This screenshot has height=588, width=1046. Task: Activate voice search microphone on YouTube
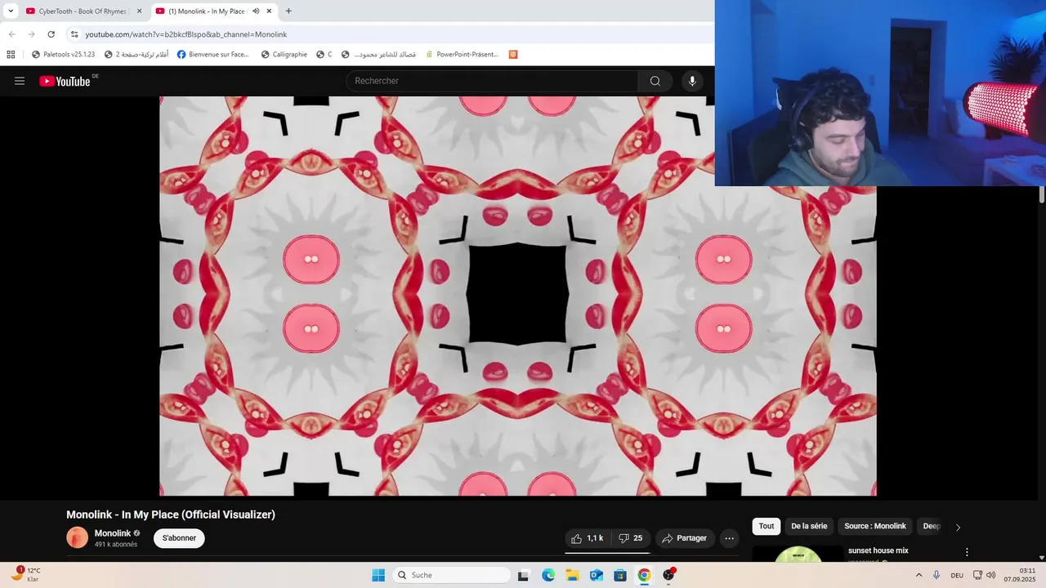(x=692, y=81)
